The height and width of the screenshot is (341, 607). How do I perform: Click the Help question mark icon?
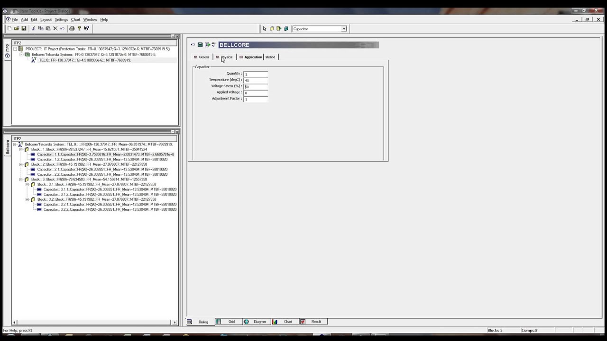[x=79, y=28]
